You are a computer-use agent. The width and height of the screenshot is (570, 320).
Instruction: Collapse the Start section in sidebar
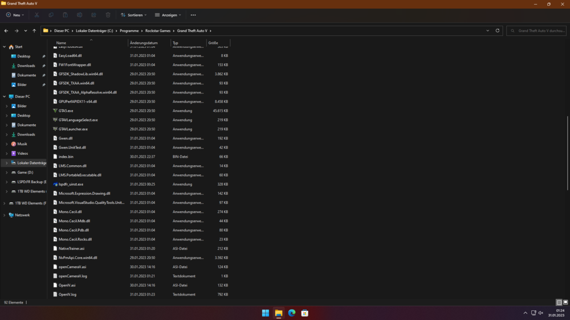pos(5,47)
